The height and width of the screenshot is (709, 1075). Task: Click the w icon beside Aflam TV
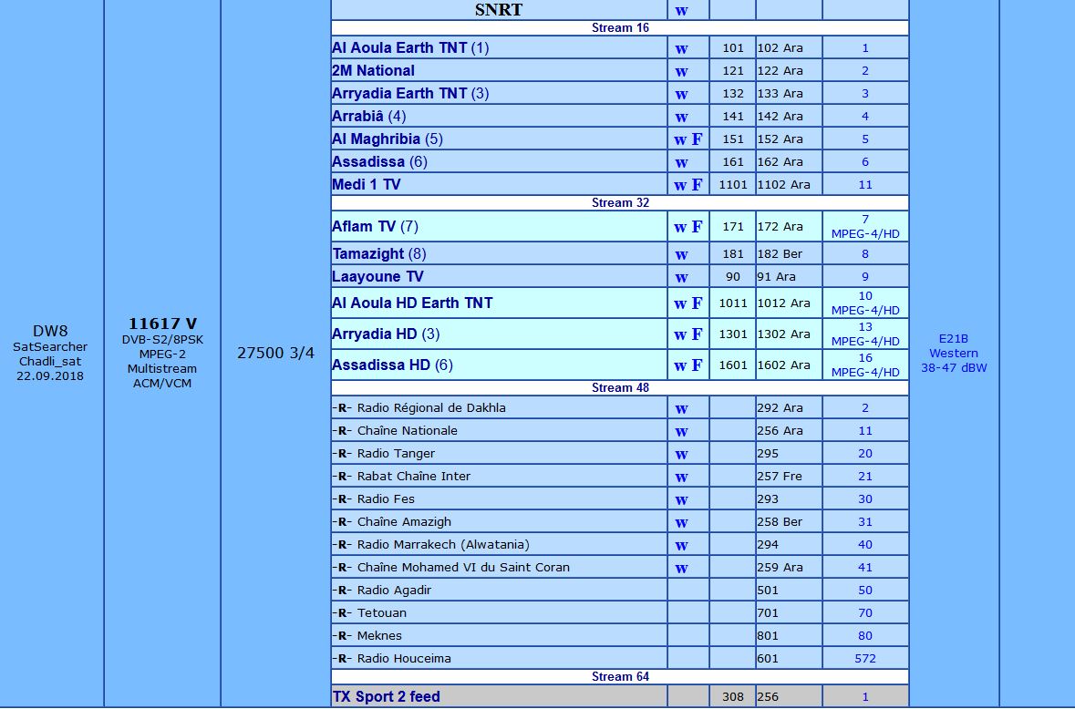tap(680, 228)
